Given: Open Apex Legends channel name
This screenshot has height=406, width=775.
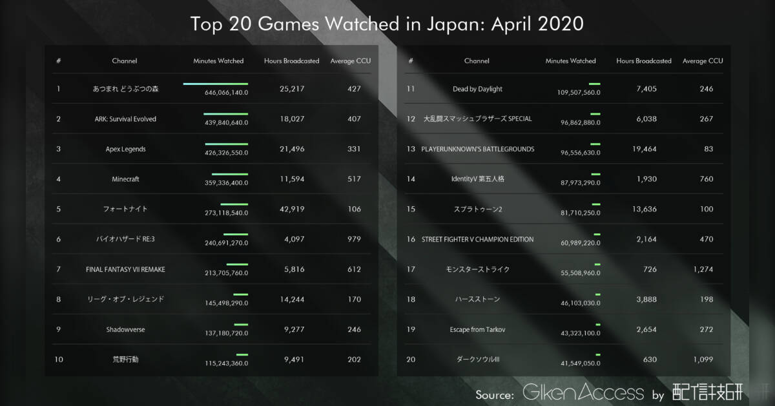Looking at the screenshot, I should pos(125,149).
